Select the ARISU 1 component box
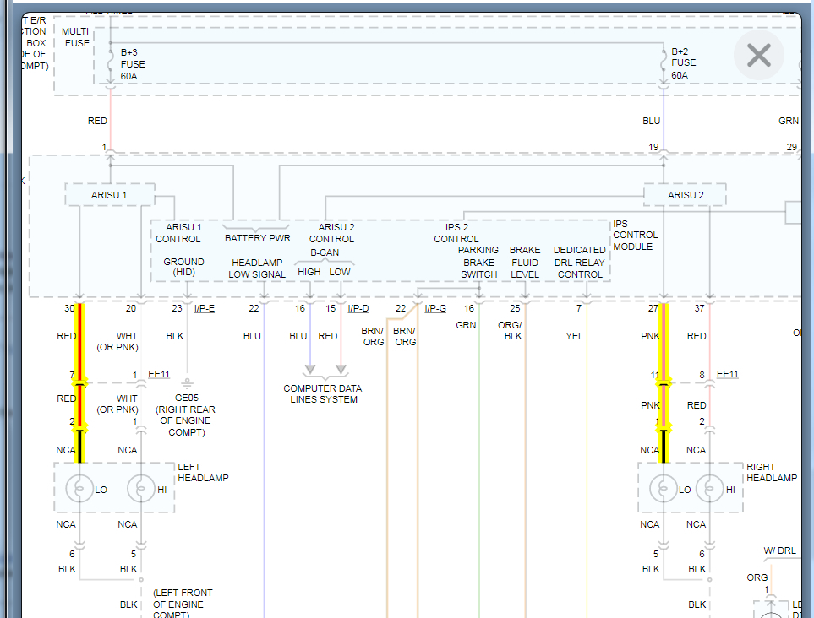814x618 pixels. [109, 195]
